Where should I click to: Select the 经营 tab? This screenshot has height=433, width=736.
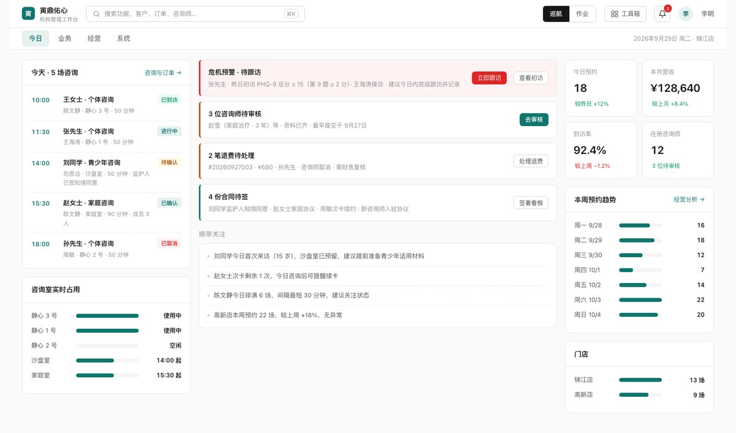point(94,39)
